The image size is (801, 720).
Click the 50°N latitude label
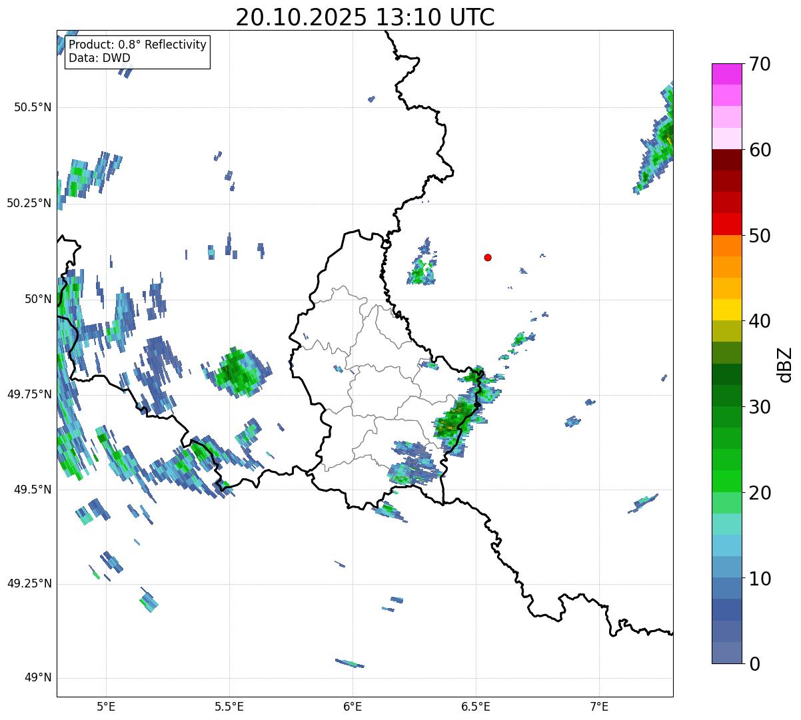pyautogui.click(x=38, y=299)
